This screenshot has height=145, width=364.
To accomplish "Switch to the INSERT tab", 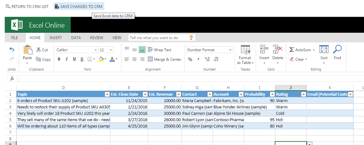I will point(56,38).
